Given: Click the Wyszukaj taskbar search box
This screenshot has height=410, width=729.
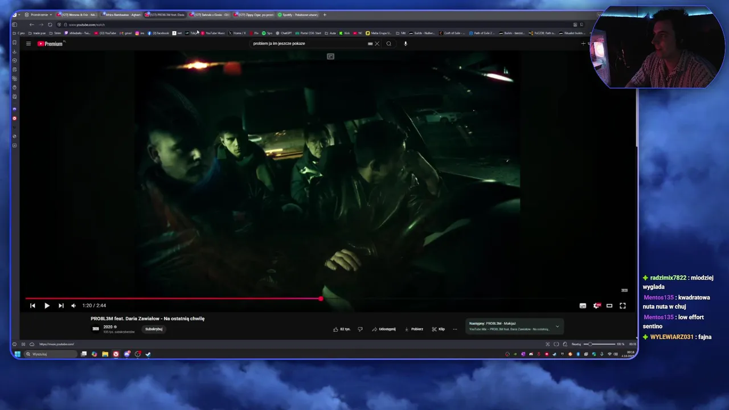Looking at the screenshot, I should click(x=50, y=354).
